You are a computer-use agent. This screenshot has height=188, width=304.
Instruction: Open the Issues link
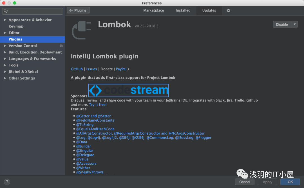[91, 69]
